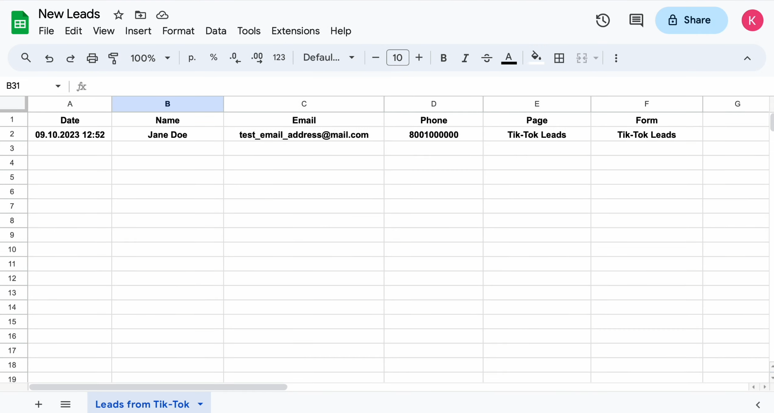Toggle strikethrough formatting
This screenshot has height=413, width=774.
pos(486,58)
